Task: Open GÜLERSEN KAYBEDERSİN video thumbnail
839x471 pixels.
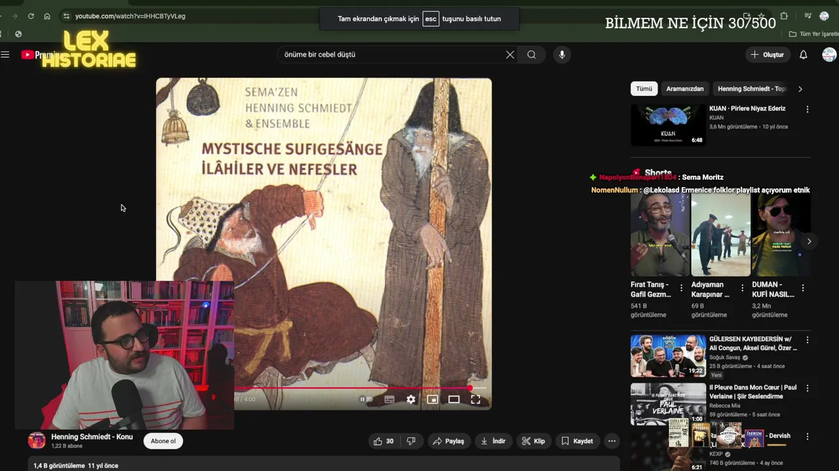Action: point(668,356)
